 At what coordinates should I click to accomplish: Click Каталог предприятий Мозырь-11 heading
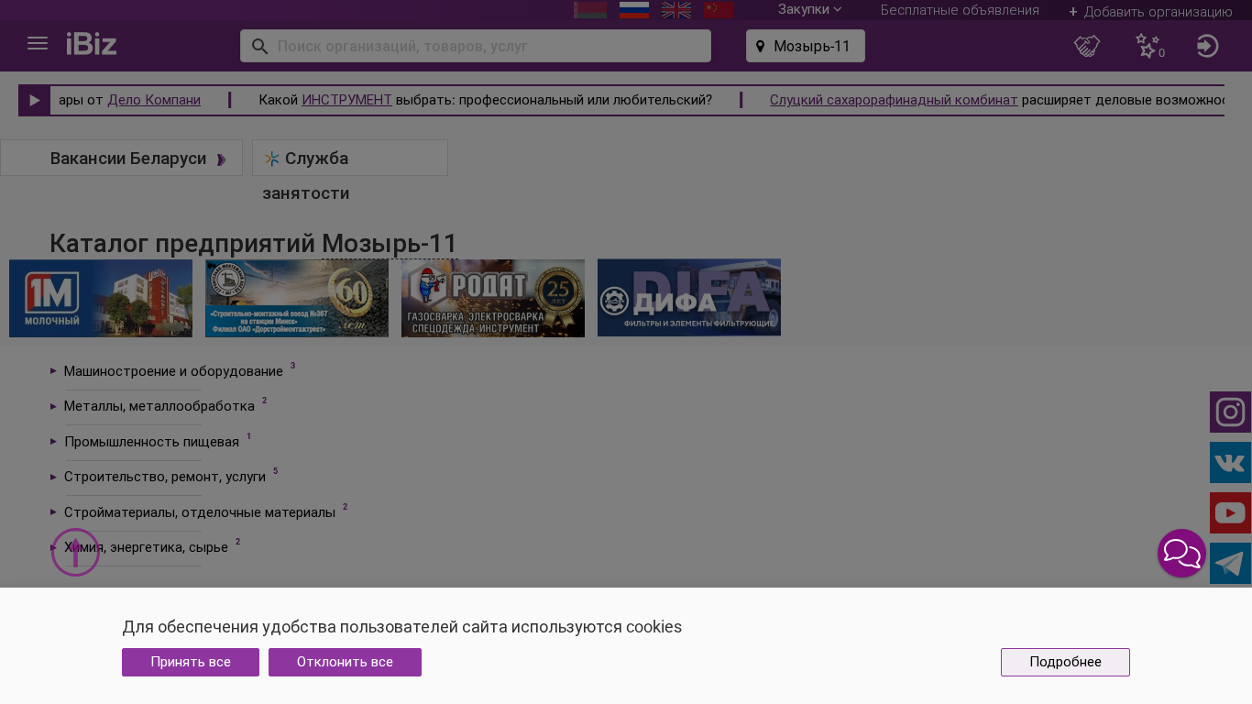253,243
